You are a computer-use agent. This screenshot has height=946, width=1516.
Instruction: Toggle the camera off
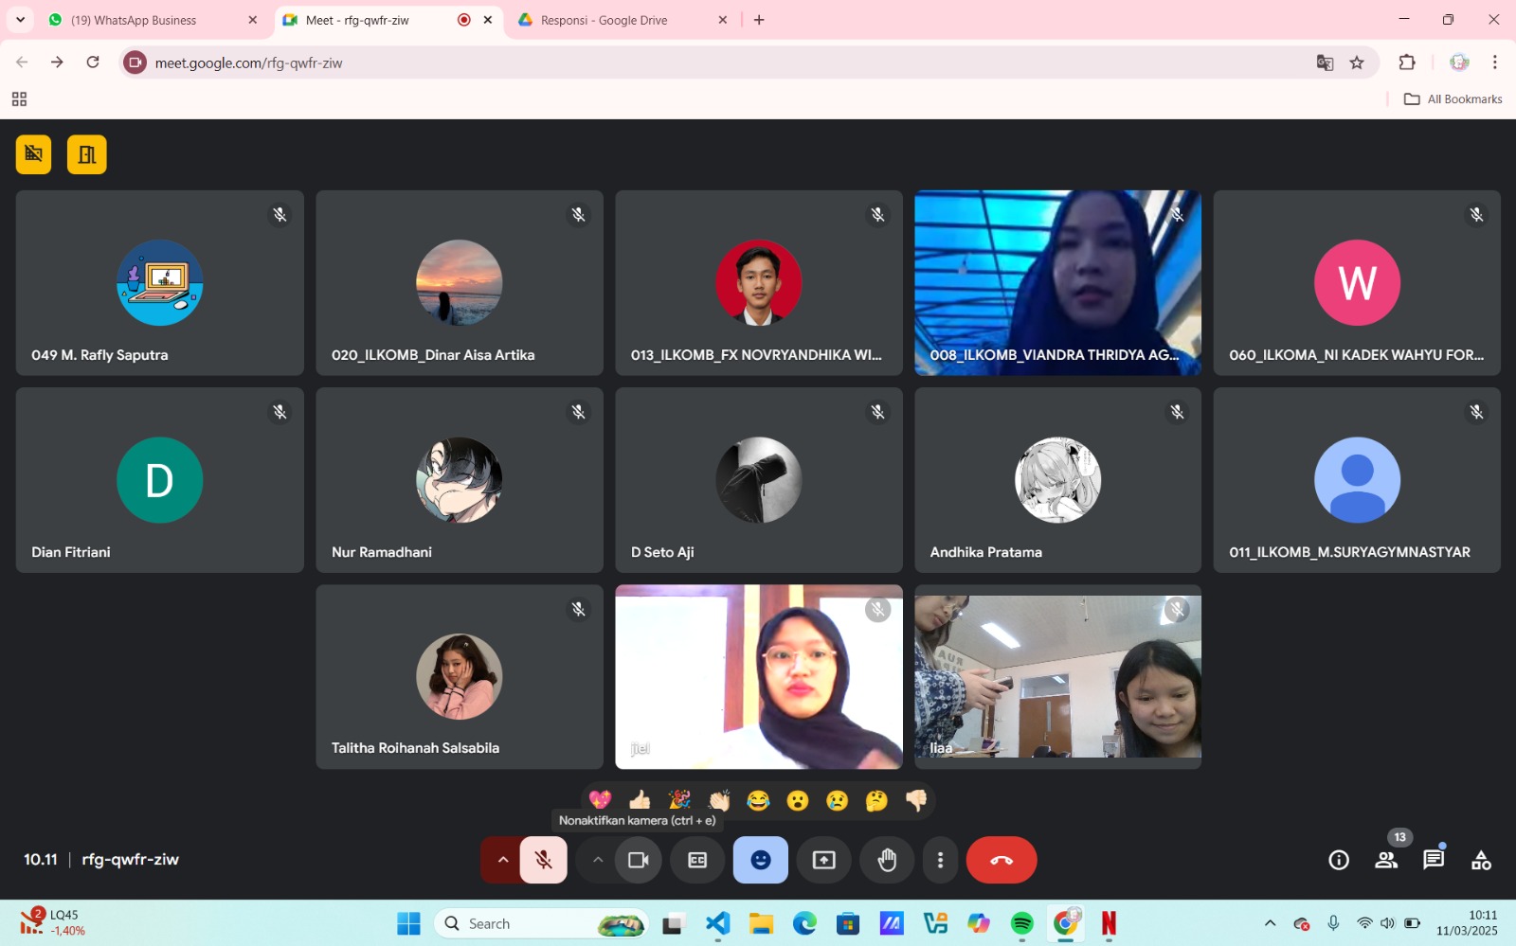[639, 860]
